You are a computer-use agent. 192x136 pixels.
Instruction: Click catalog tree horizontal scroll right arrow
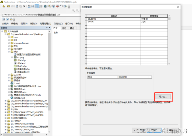point(46,135)
